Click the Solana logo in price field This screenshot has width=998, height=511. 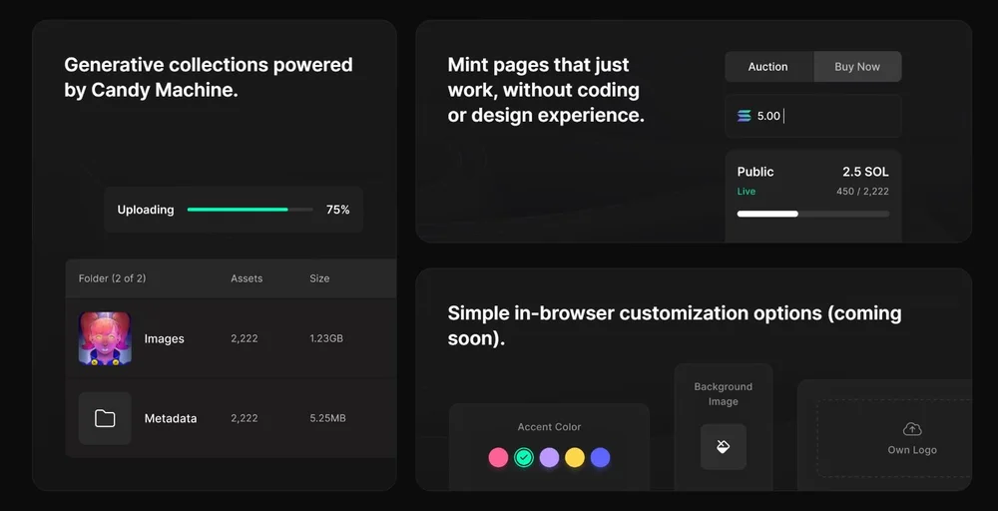(x=745, y=116)
